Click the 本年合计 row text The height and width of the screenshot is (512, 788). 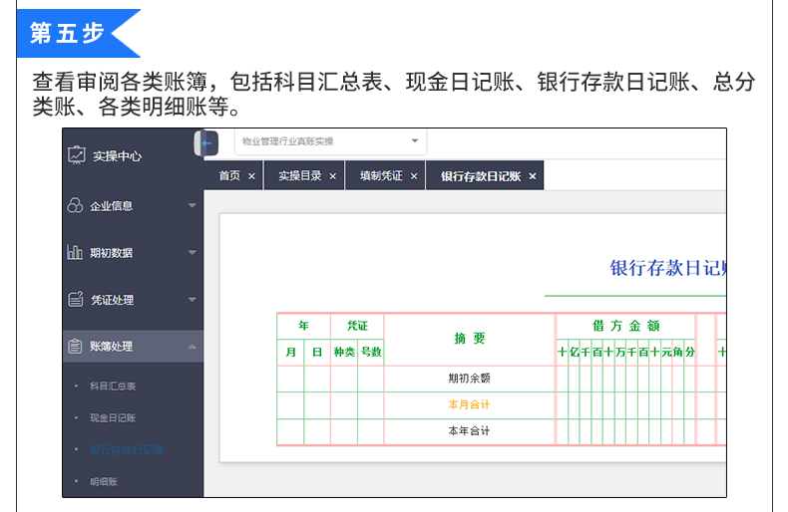coord(470,430)
